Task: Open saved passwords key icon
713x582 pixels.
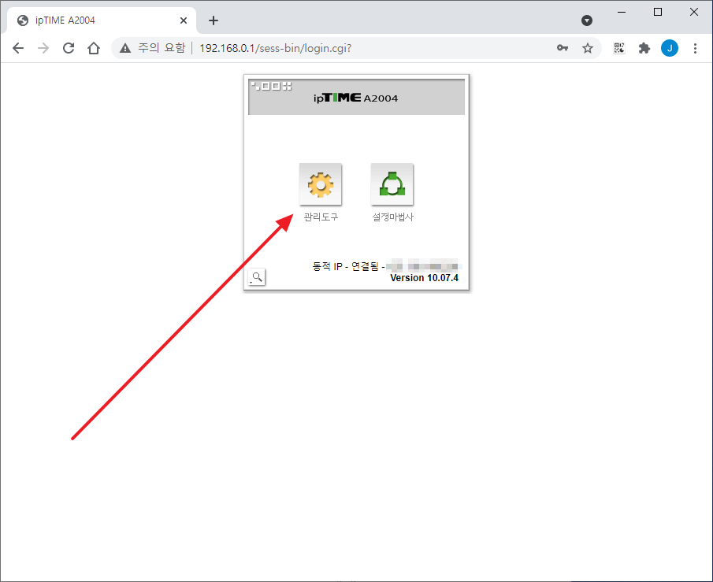Action: [x=563, y=48]
